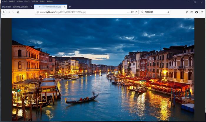Viewport: 206px width, 122px height.
Task: Open the 工具(T) tools menu
Action: click(x=42, y=1)
